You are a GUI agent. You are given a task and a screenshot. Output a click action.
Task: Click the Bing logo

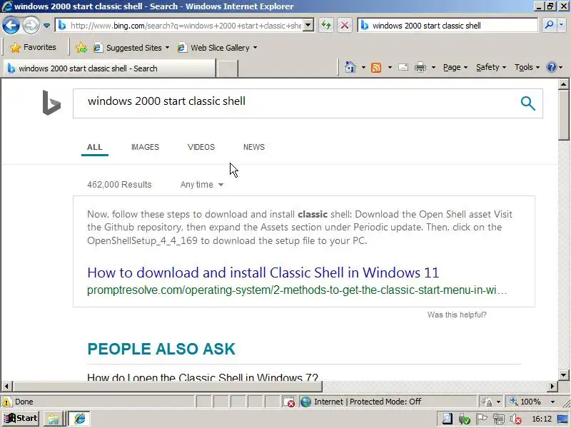tap(51, 103)
